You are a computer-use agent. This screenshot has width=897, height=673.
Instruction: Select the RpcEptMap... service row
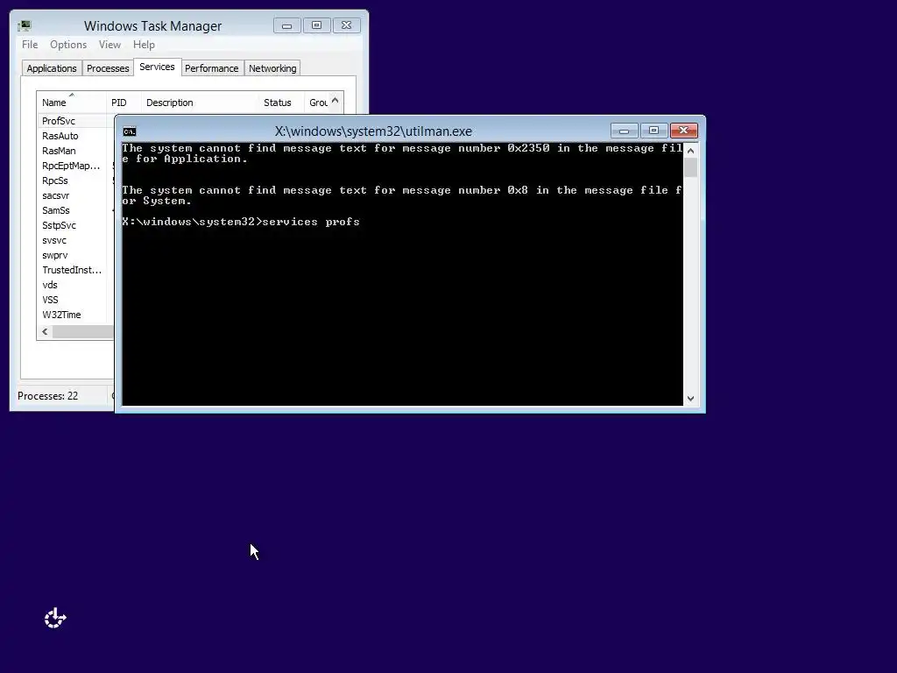75,166
